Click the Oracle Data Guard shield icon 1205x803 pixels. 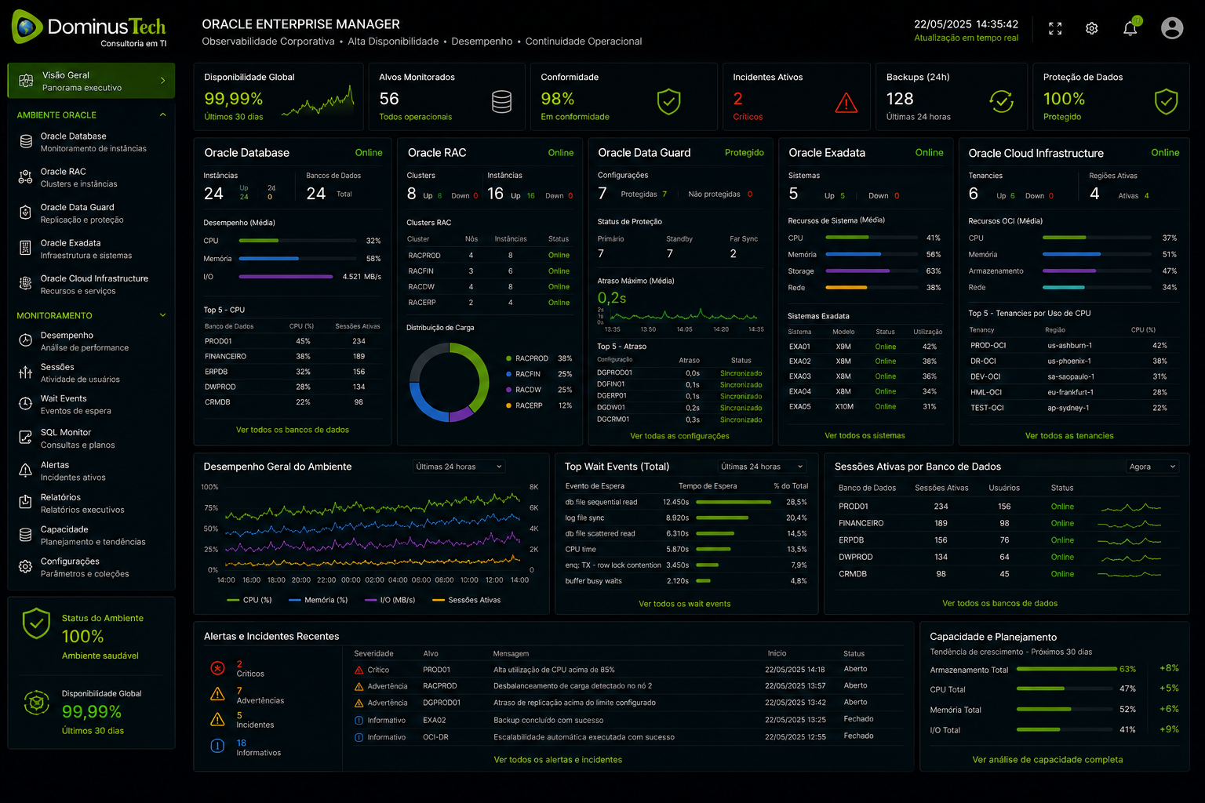coord(26,213)
